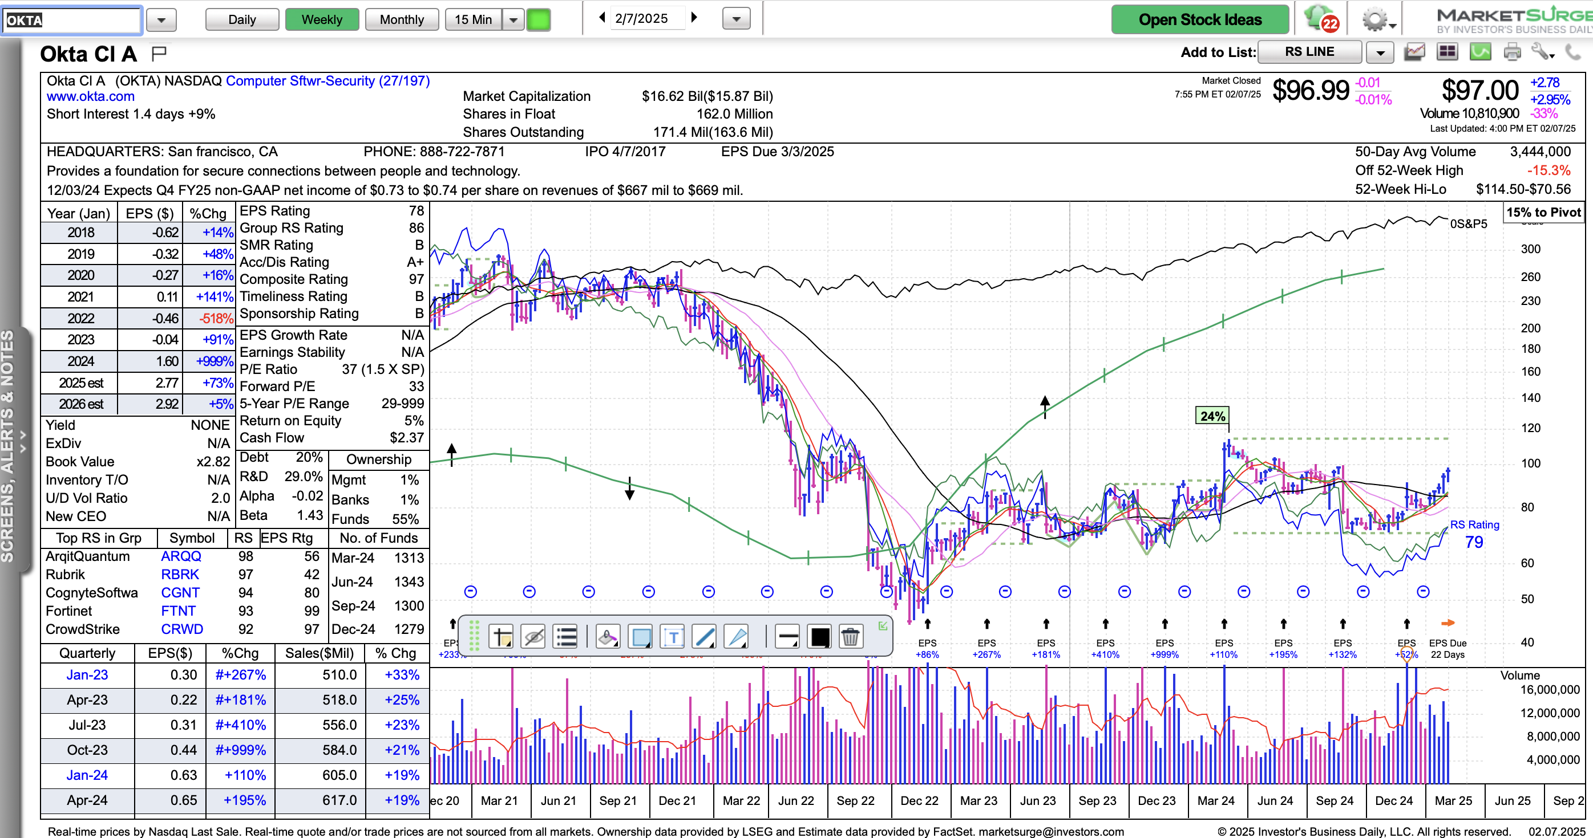Open the www.okta.com website link
Image resolution: width=1593 pixels, height=838 pixels.
[90, 96]
